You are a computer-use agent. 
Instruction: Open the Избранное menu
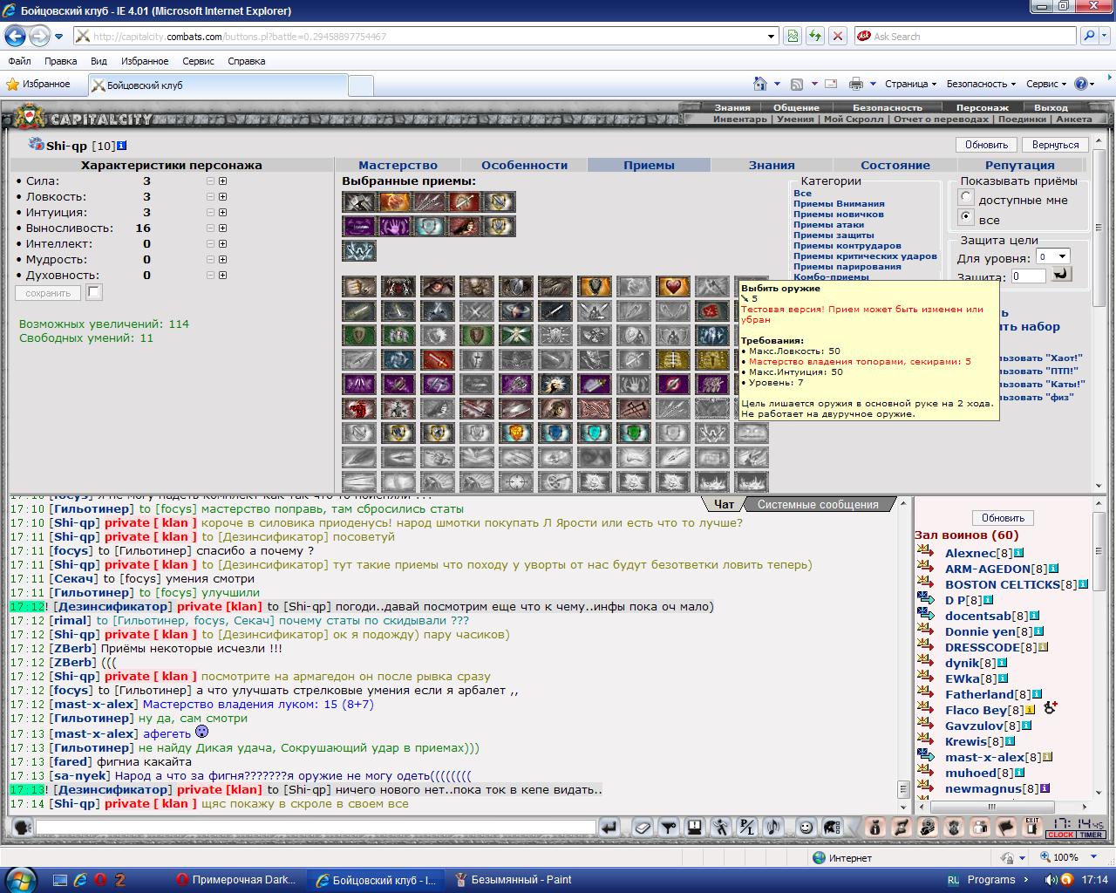[x=145, y=61]
